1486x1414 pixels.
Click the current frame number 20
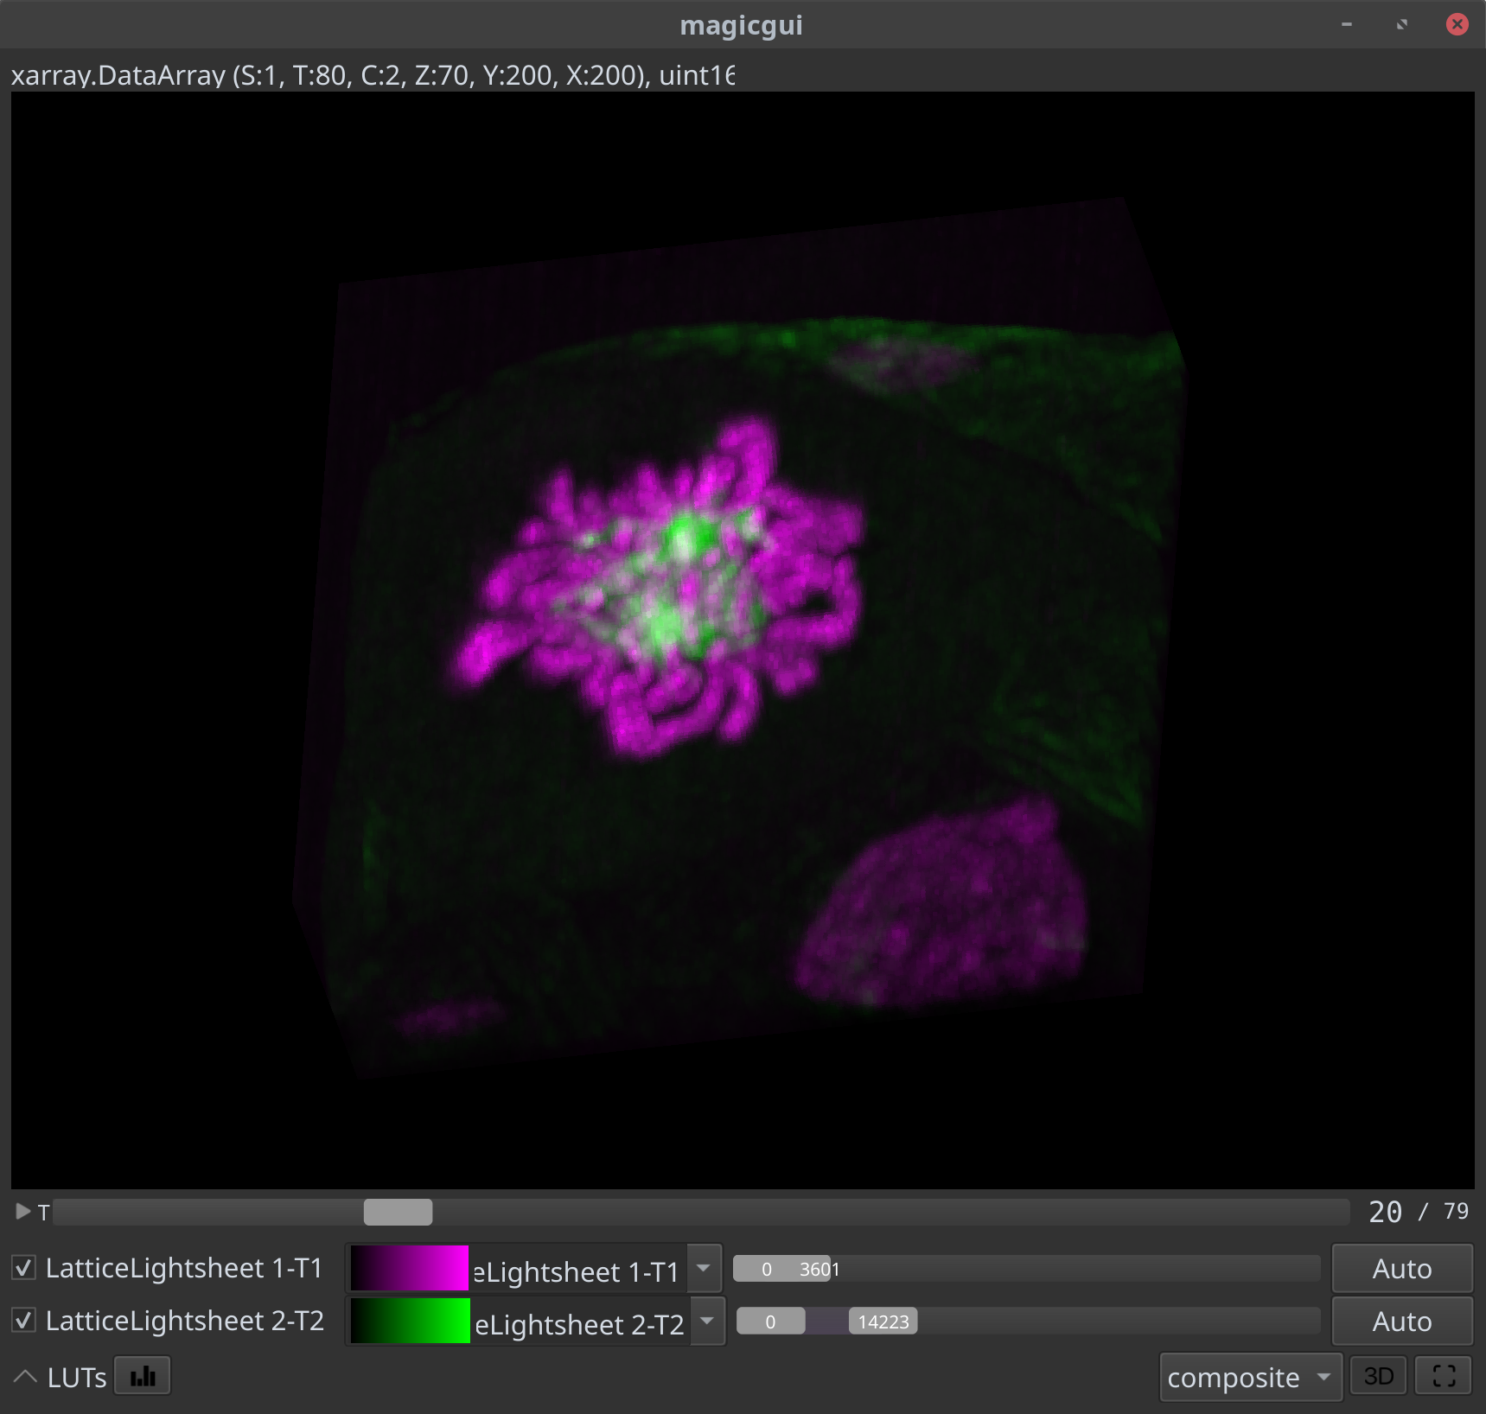point(1385,1212)
